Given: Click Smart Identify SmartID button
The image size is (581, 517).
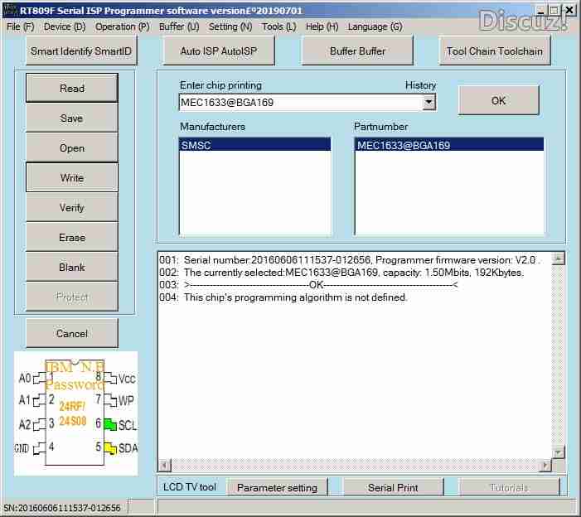Looking at the screenshot, I should [x=81, y=51].
